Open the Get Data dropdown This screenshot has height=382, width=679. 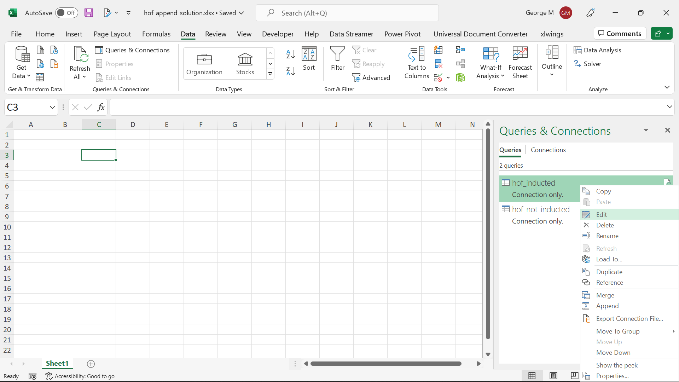click(21, 63)
